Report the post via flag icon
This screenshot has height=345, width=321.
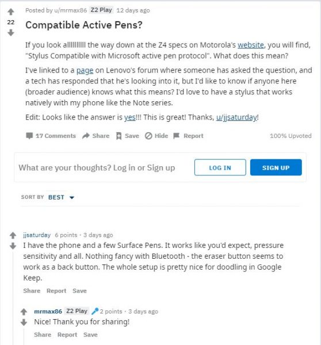coord(177,136)
